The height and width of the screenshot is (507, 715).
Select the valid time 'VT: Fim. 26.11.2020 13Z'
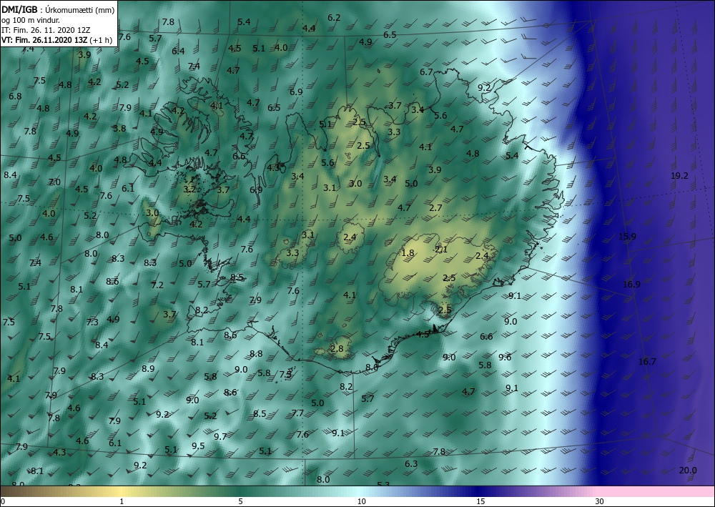click(44, 39)
